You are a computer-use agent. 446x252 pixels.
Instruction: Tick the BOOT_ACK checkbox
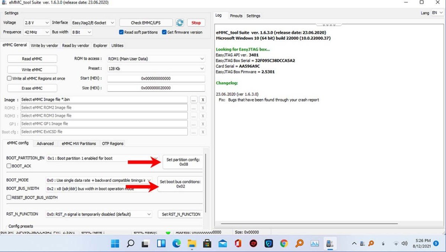(x=9, y=166)
